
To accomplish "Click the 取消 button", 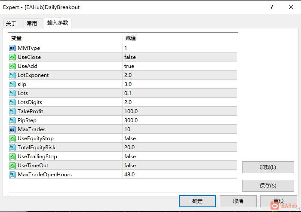I will (238, 201).
